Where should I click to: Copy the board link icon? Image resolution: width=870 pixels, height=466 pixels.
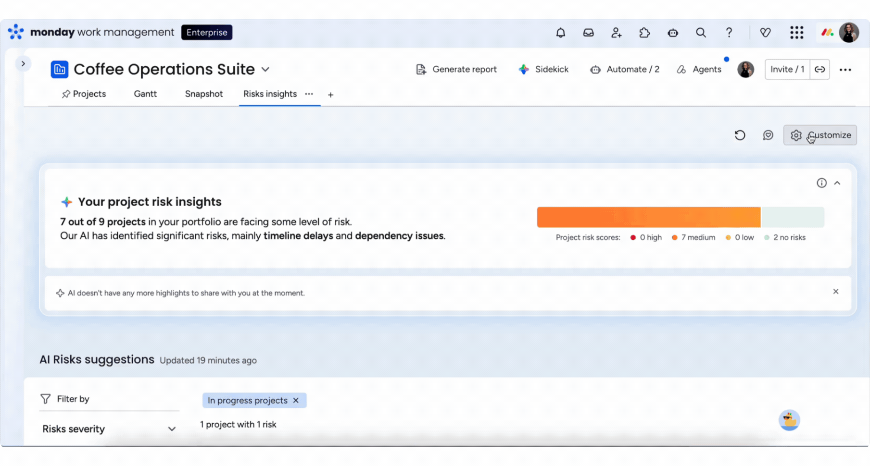click(820, 70)
